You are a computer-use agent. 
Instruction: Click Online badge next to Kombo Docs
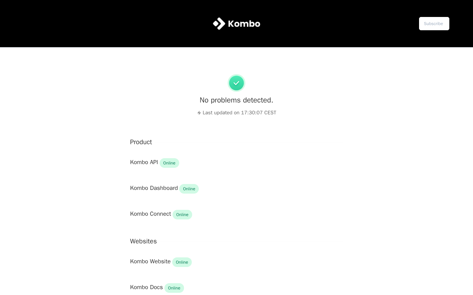(x=174, y=288)
